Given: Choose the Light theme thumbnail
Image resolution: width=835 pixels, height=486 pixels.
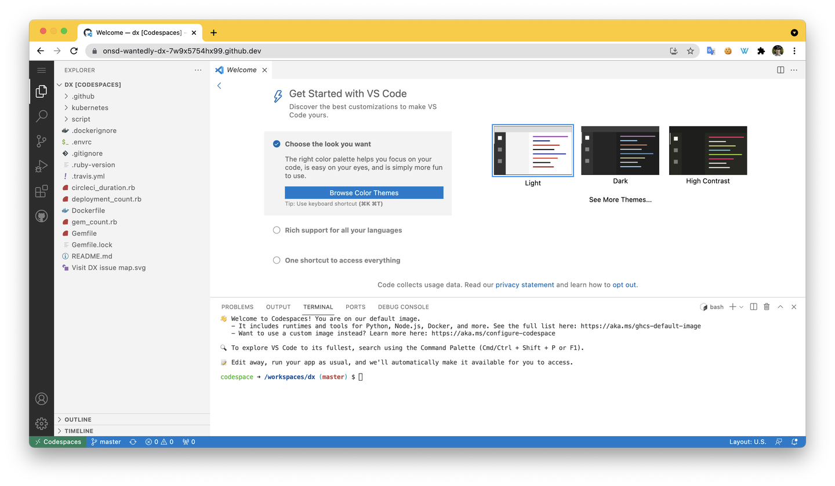Looking at the screenshot, I should coord(533,151).
